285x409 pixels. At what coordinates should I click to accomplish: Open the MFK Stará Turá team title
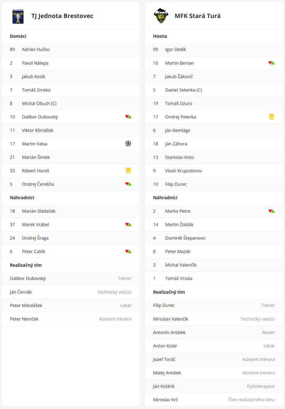198,16
